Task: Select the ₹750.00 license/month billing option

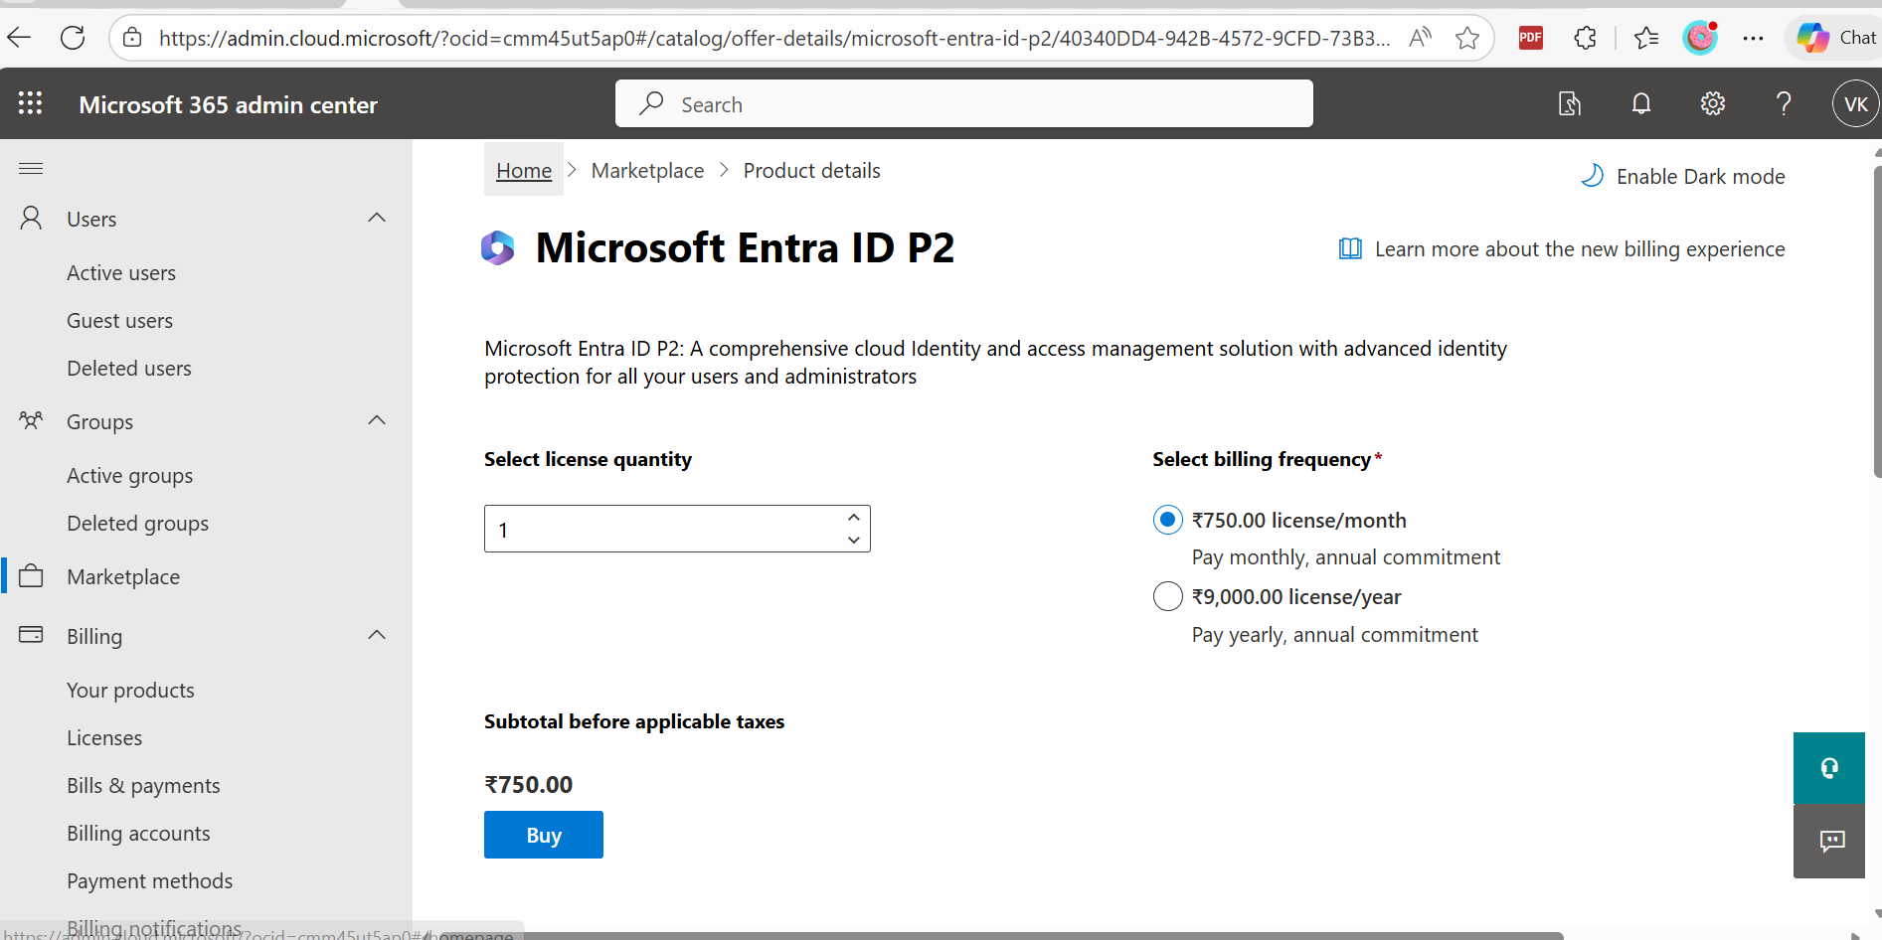Action: (1167, 519)
